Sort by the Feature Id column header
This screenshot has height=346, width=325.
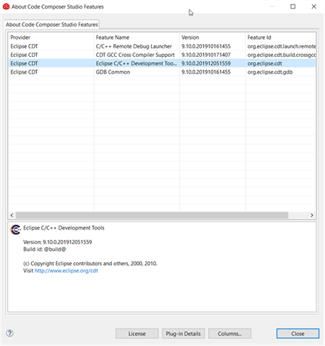281,38
